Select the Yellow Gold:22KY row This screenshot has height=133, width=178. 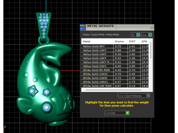pos(115,66)
